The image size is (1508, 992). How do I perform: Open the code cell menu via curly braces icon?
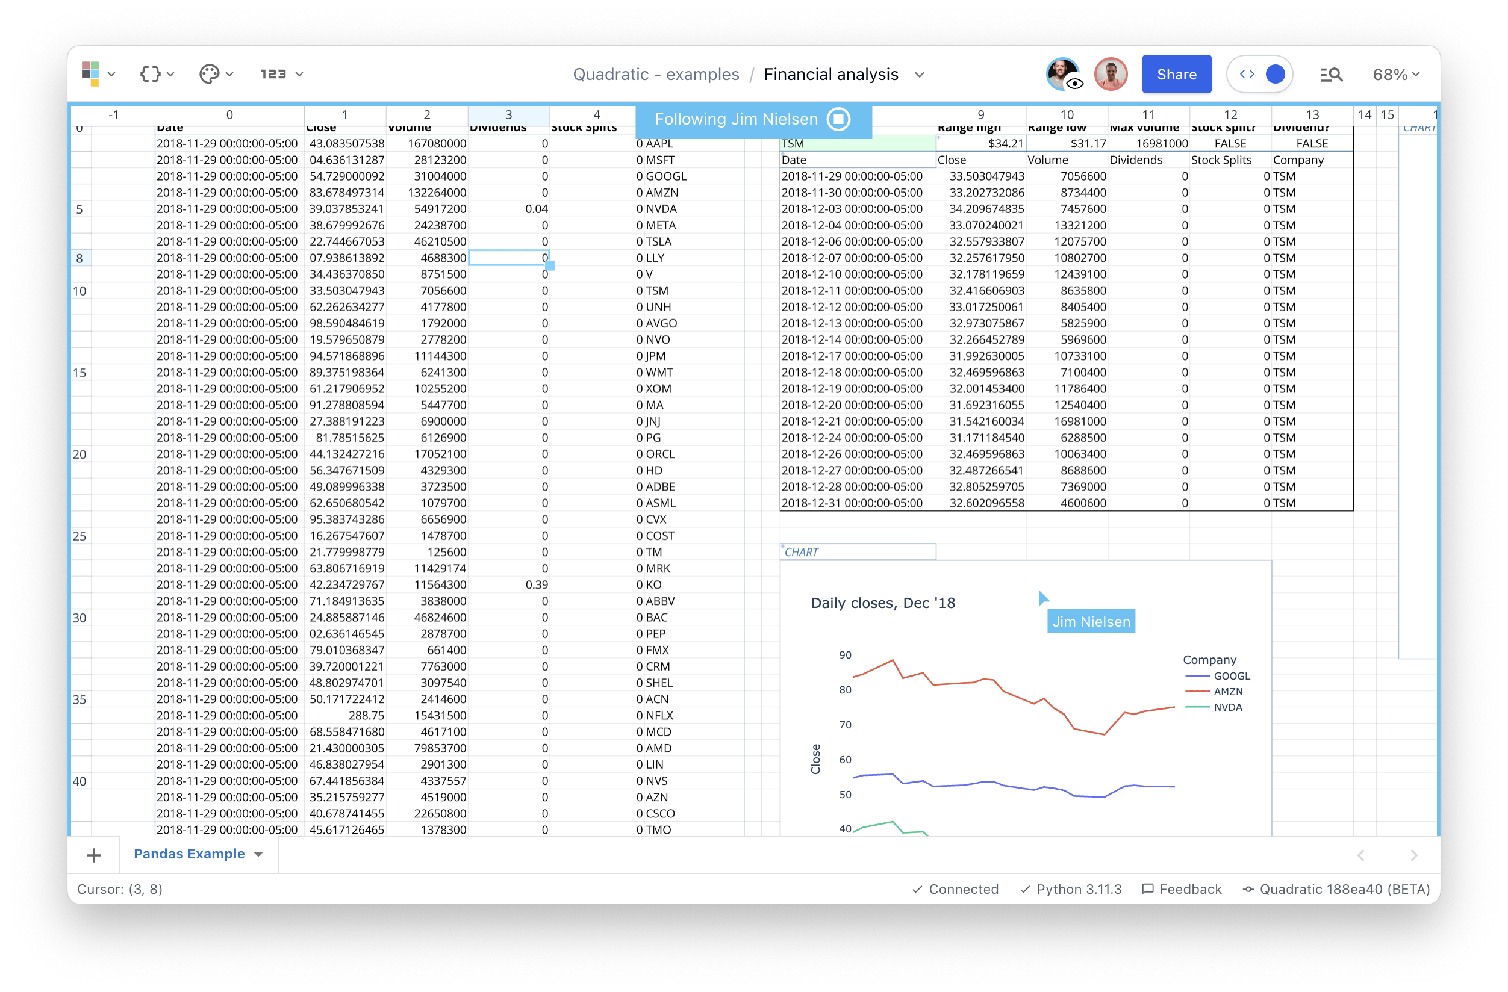(x=150, y=74)
